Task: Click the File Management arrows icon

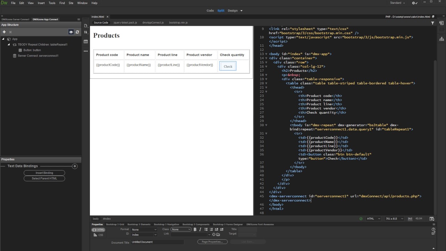Action: (86, 32)
